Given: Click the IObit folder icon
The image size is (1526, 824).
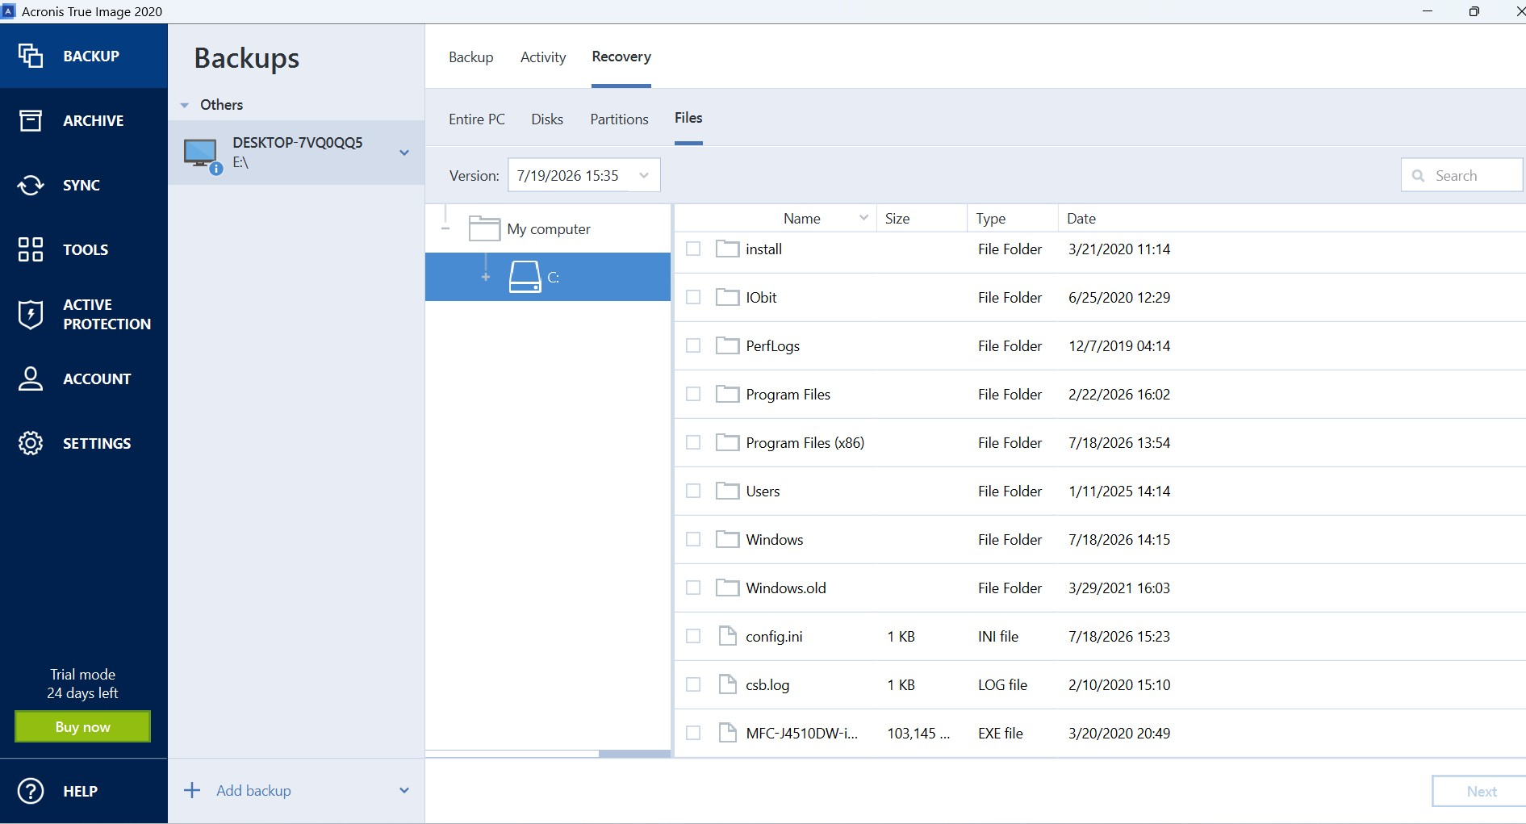Looking at the screenshot, I should coord(727,297).
